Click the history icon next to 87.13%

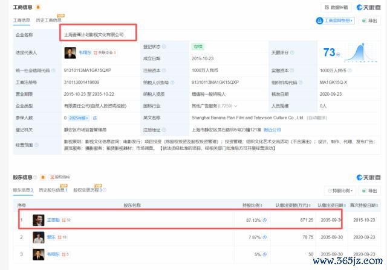click(x=265, y=220)
